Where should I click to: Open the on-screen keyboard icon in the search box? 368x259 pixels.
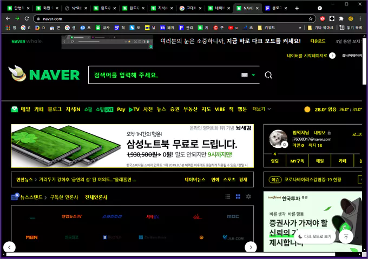pos(244,75)
